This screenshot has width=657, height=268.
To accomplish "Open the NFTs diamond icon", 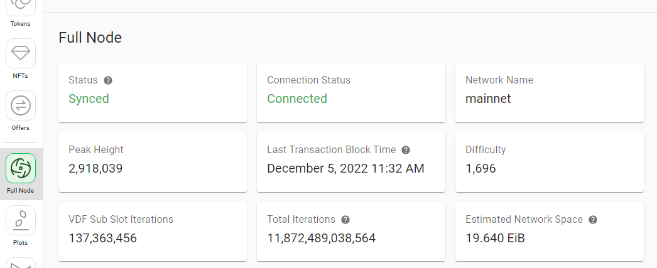I will pos(21,53).
